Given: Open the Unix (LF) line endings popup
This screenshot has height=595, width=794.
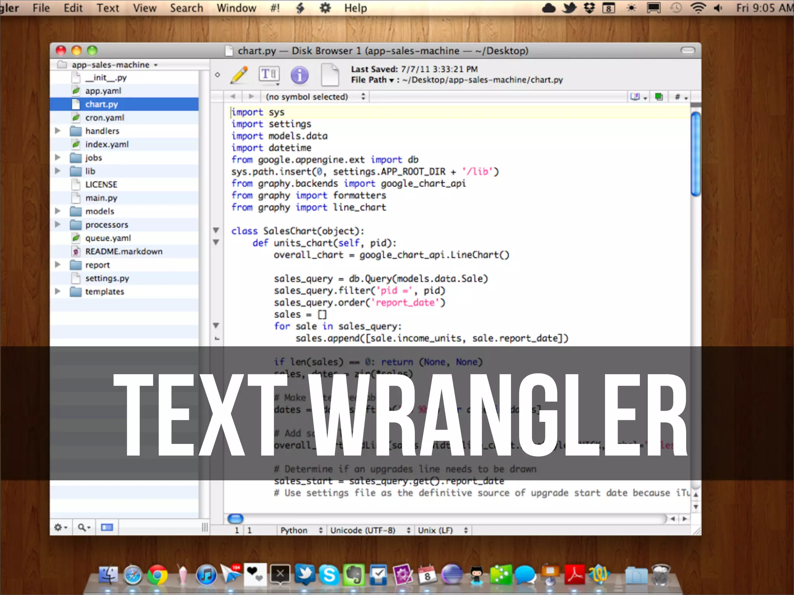Looking at the screenshot, I should 442,530.
